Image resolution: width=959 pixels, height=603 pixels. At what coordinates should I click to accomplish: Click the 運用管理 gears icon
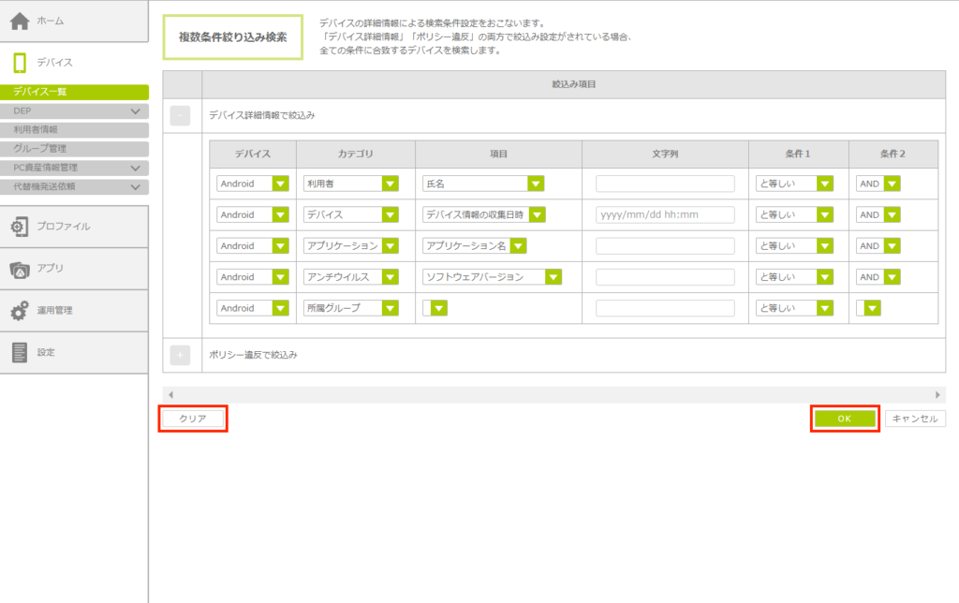(20, 311)
